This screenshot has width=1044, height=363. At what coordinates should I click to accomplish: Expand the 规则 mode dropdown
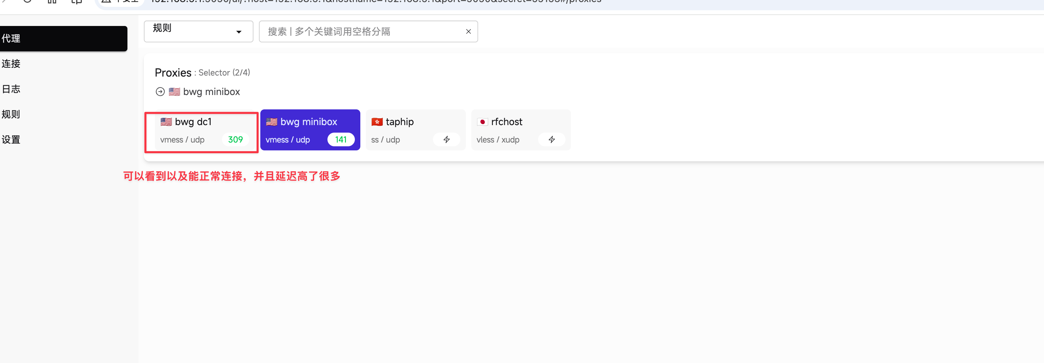coord(198,31)
